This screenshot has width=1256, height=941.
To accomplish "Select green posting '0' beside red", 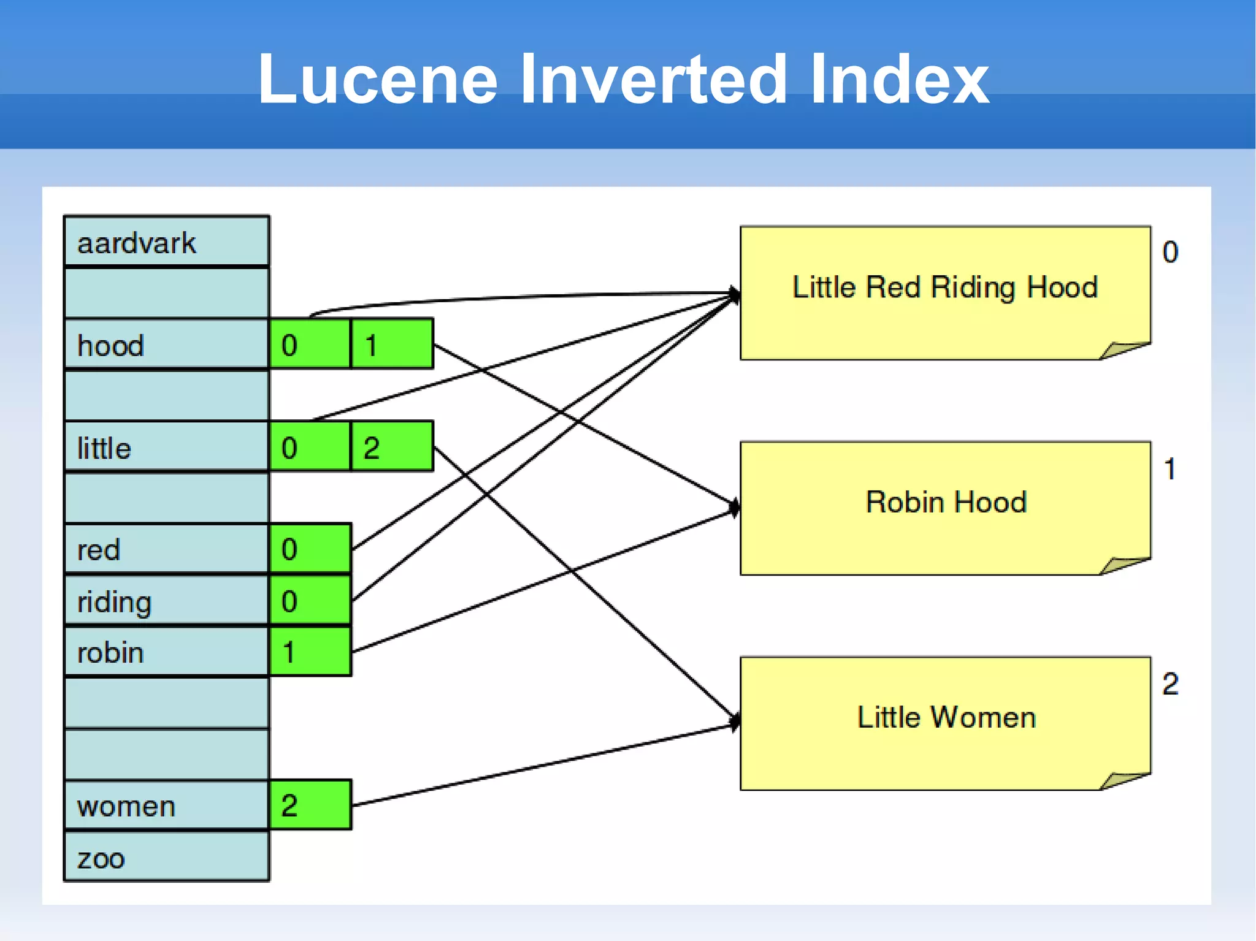I will coord(310,549).
